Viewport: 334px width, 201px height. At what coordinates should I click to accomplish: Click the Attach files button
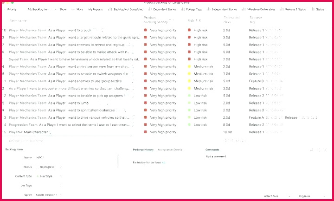pyautogui.click(x=274, y=196)
